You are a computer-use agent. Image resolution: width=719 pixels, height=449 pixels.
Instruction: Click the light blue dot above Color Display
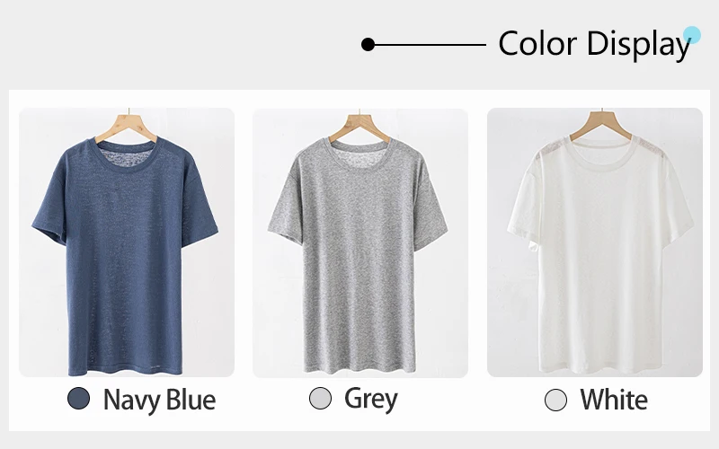pyautogui.click(x=692, y=35)
